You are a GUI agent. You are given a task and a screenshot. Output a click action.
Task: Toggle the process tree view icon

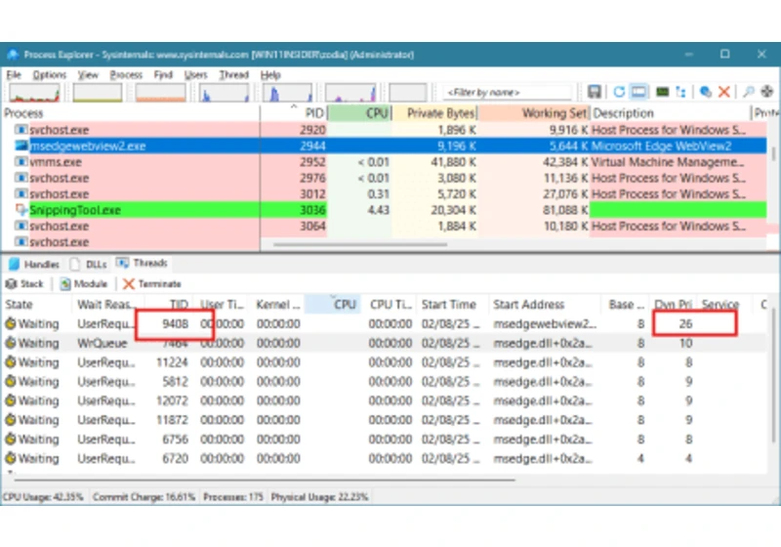tap(680, 92)
